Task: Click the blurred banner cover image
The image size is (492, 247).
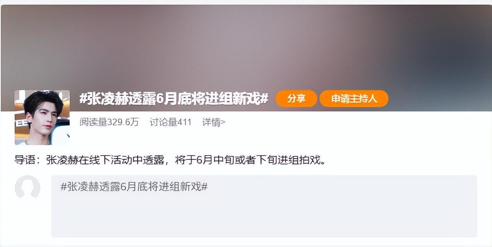Action: click(246, 48)
